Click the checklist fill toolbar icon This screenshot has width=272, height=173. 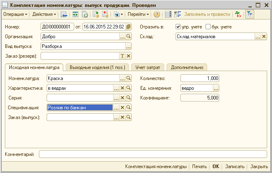point(178,14)
